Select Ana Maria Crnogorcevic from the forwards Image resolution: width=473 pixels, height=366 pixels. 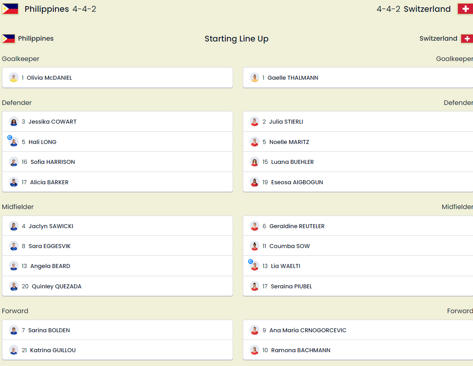click(x=307, y=330)
